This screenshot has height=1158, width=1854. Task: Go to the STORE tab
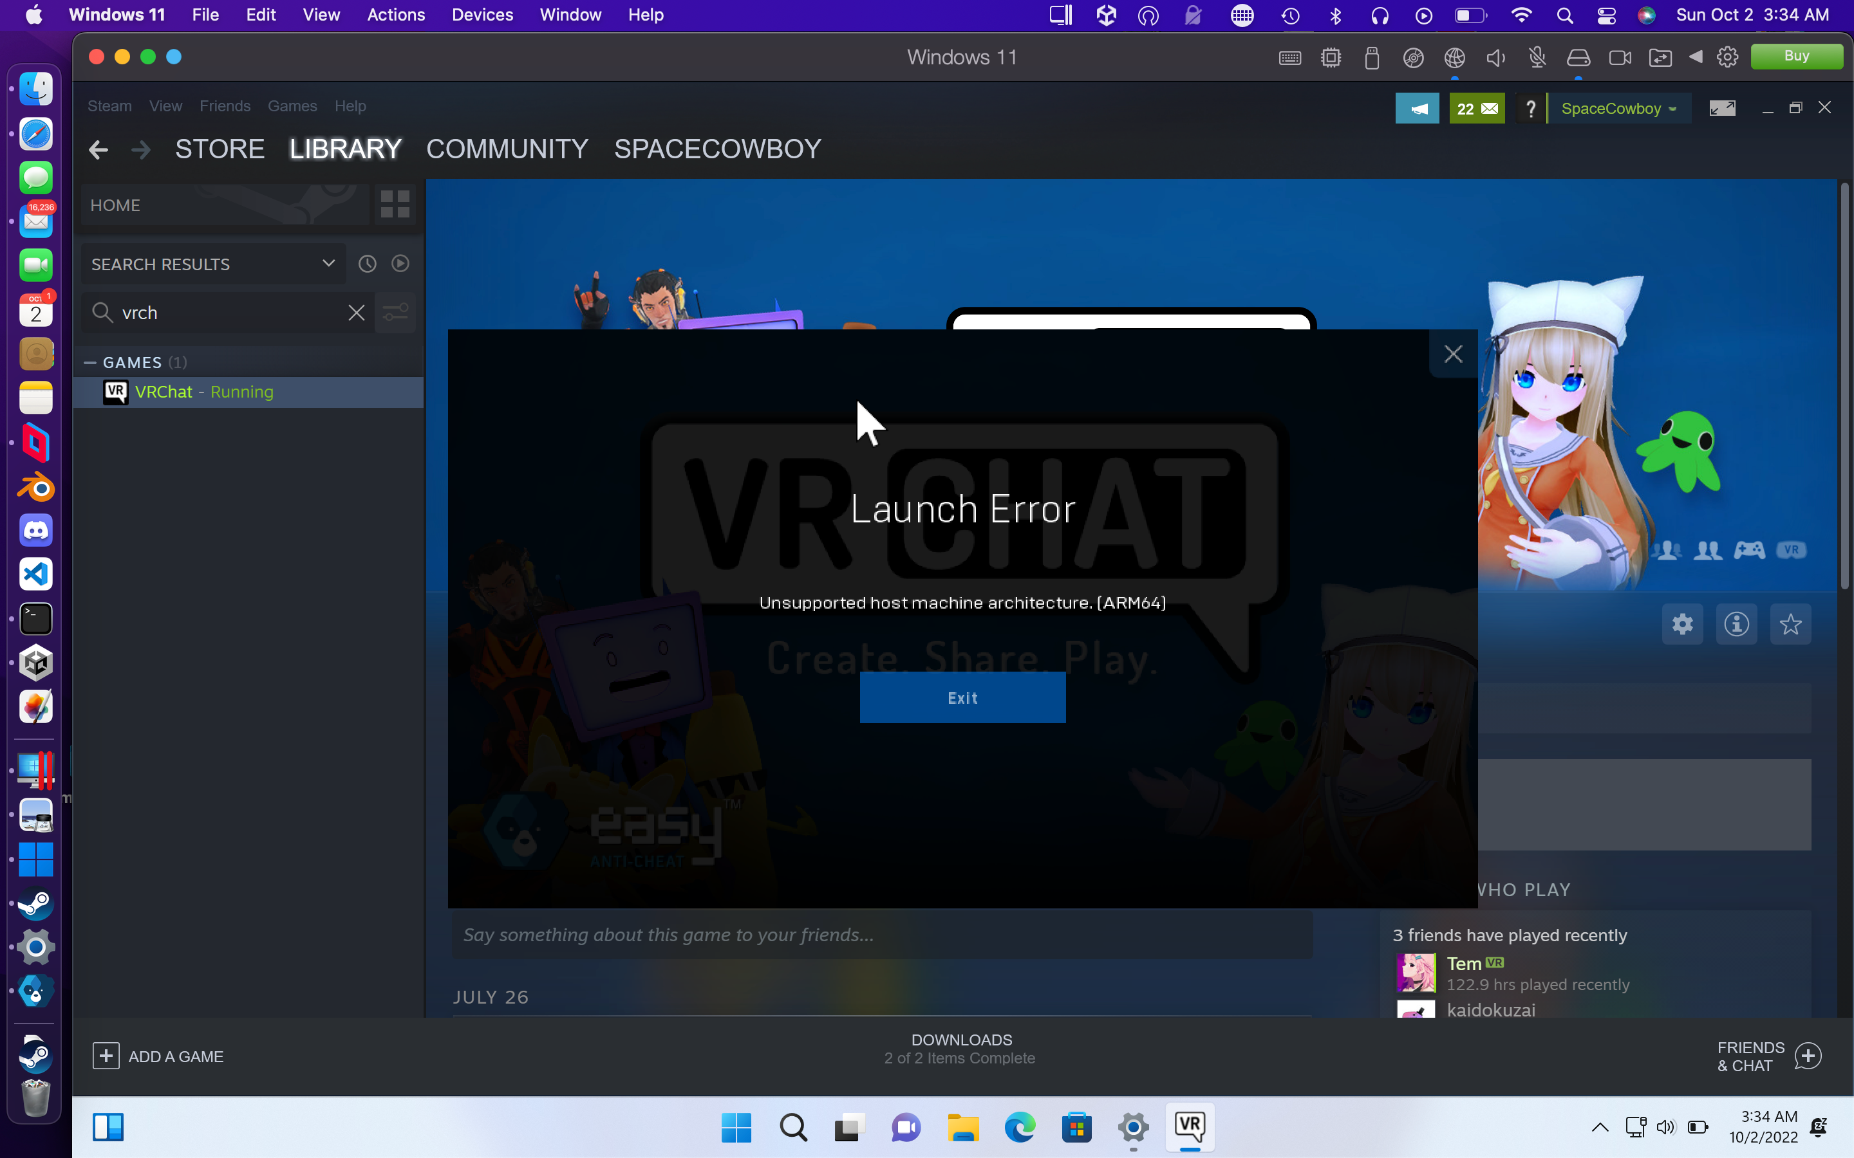click(x=219, y=149)
